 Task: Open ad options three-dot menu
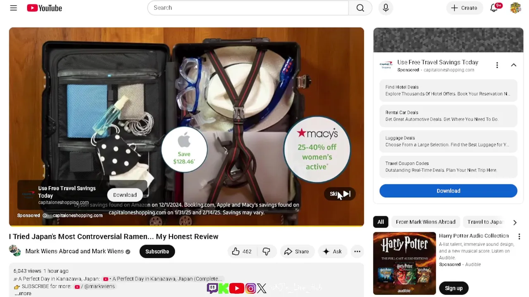tap(497, 65)
